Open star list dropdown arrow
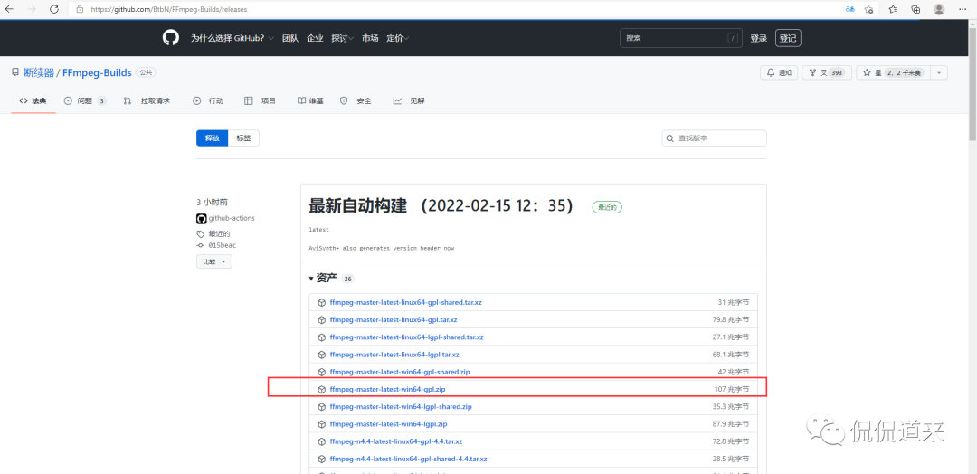The image size is (977, 474). (x=939, y=73)
